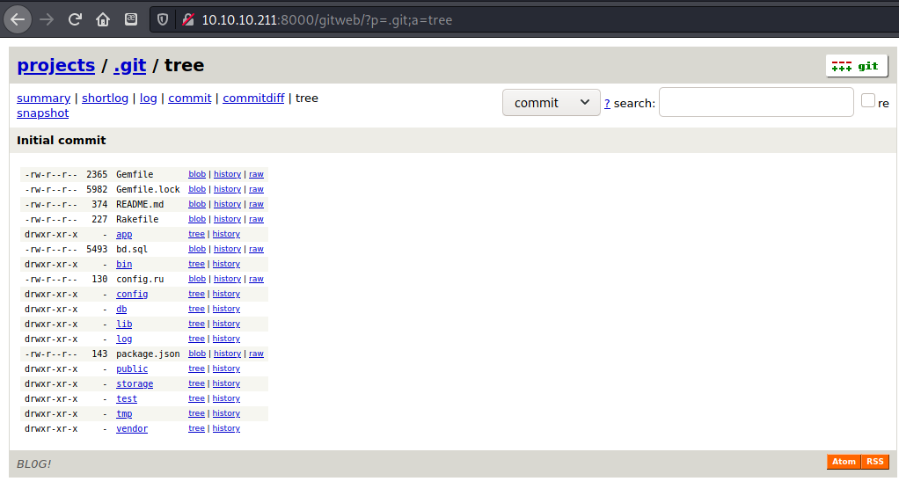Open raw link for bd.sql

coord(256,249)
